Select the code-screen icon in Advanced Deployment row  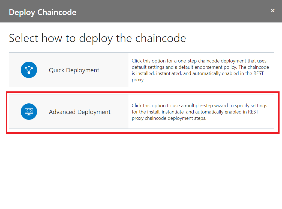pos(29,112)
